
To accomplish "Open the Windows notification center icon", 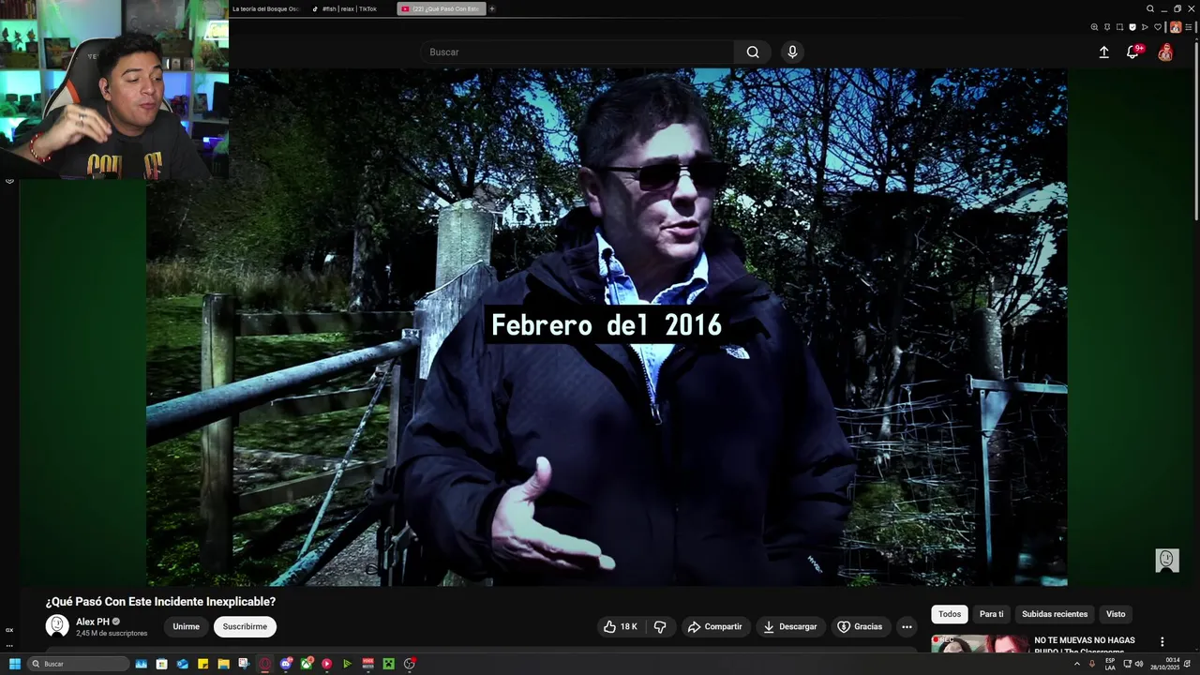I will click(1189, 664).
